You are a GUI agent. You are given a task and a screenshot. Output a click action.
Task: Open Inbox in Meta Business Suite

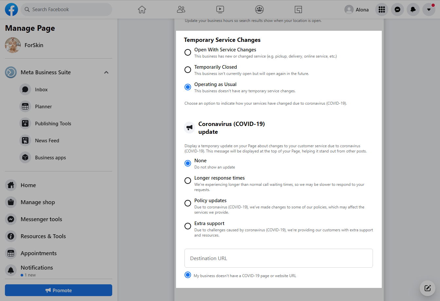coord(41,90)
